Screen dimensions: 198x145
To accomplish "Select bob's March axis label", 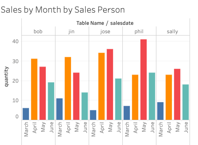I will [x=26, y=129].
